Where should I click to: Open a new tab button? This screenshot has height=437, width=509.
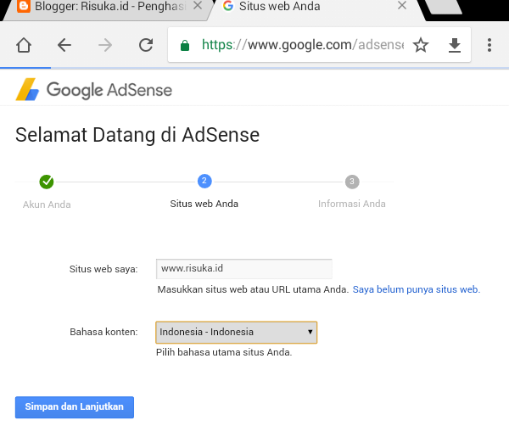444,7
